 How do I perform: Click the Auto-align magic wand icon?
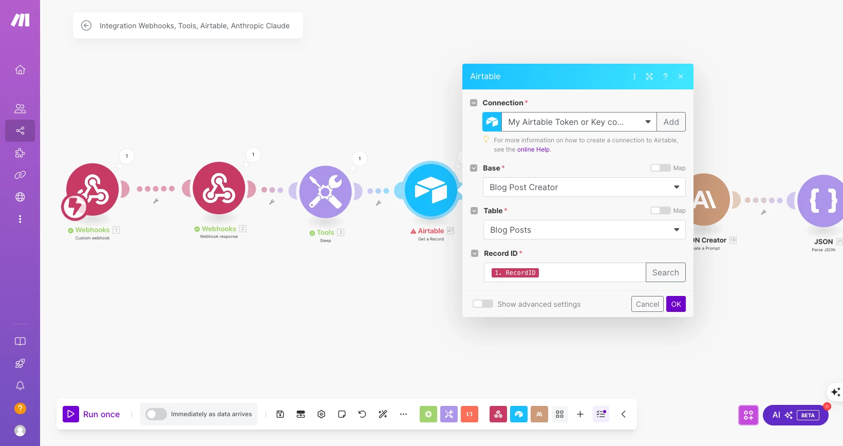(x=383, y=414)
